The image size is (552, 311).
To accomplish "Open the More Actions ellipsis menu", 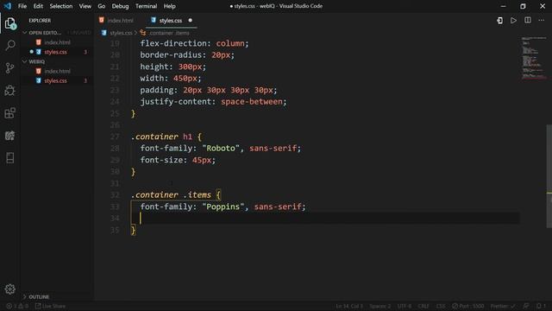I will coord(542,21).
